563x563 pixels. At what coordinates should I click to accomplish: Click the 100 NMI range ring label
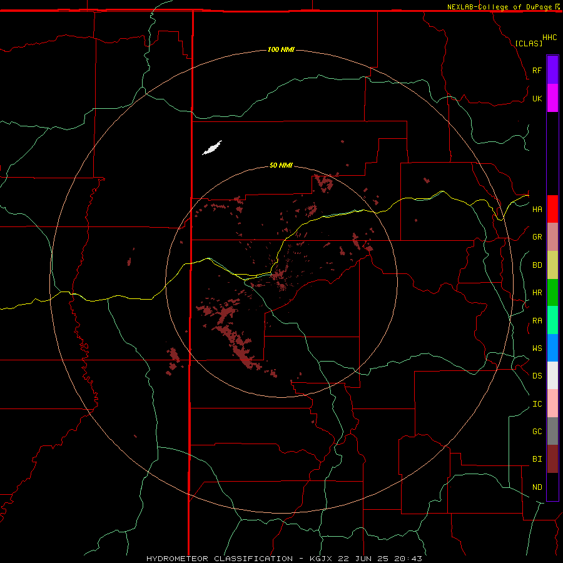point(281,49)
